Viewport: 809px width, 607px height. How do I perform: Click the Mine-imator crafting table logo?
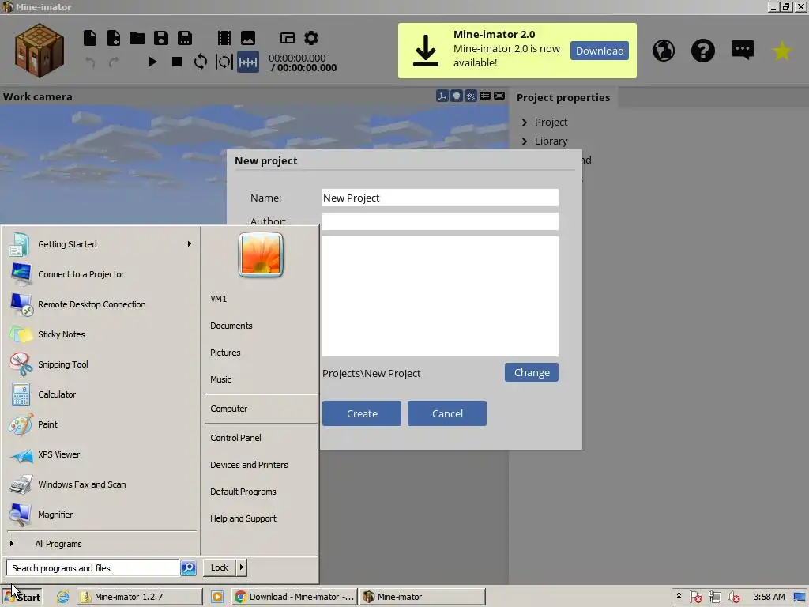point(40,51)
